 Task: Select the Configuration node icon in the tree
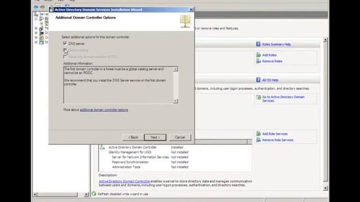41,38
